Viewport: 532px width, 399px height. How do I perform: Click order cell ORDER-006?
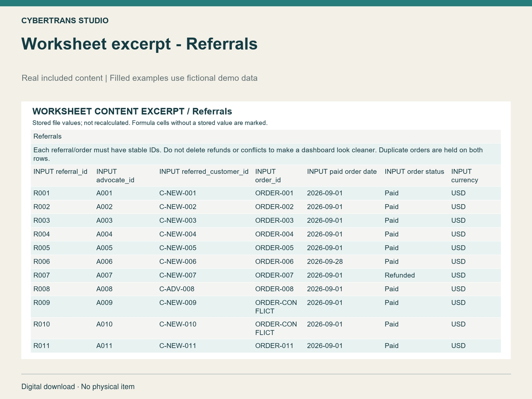[274, 262]
